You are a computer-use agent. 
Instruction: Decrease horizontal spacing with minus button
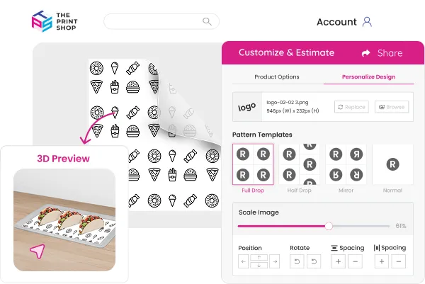398,261
